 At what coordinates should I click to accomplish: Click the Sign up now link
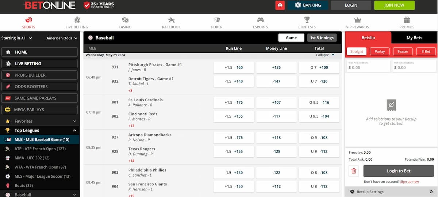tap(410, 181)
